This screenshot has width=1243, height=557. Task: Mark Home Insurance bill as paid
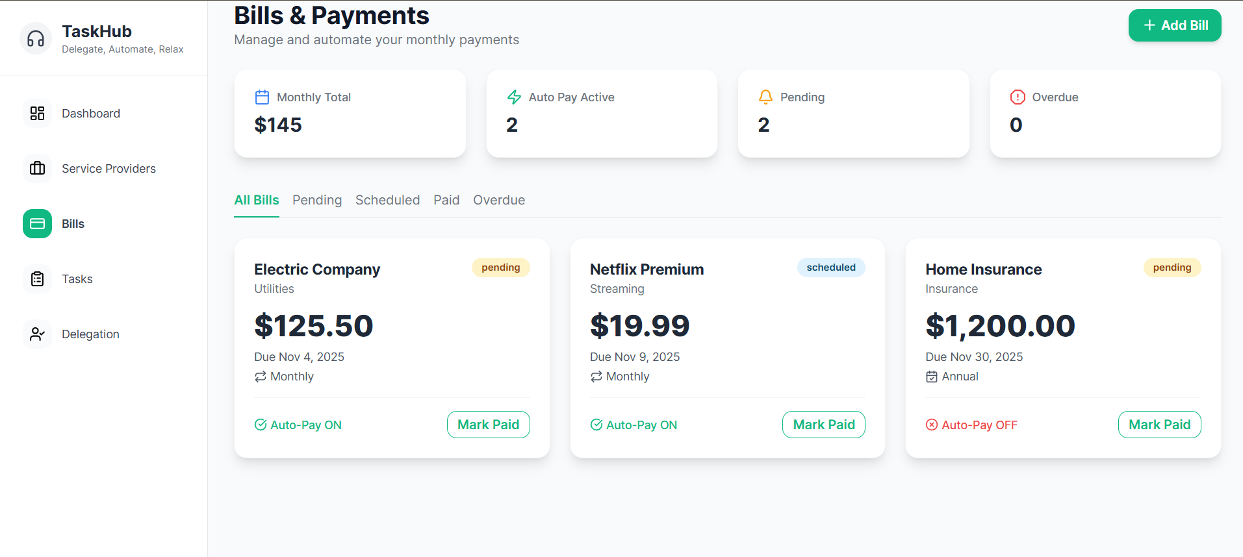pos(1159,425)
